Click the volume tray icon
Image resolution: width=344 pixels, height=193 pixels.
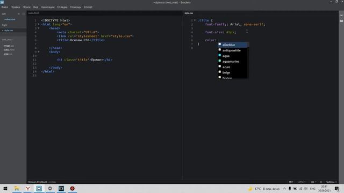coord(306,188)
